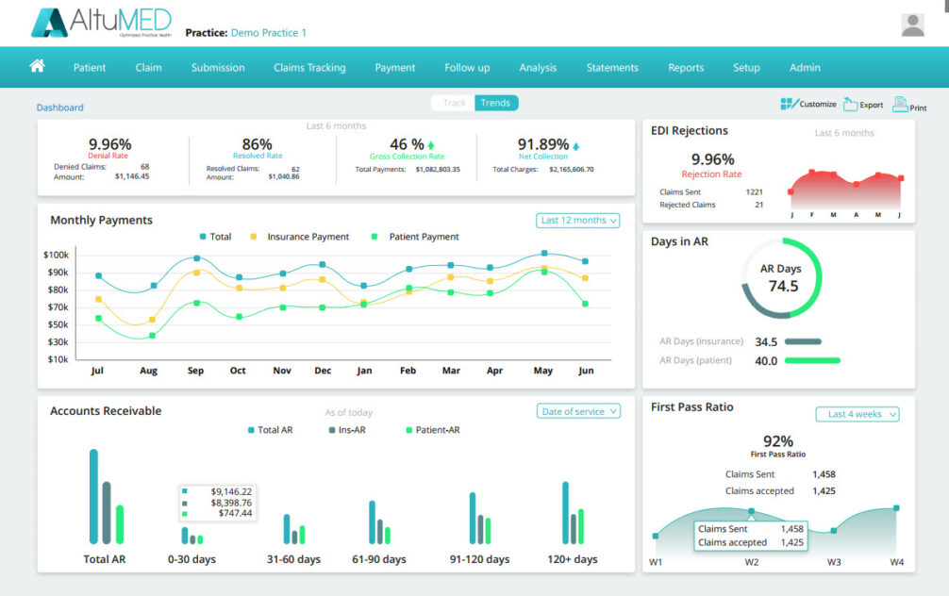Click the green arrow beside Gross Collection Rate

pos(431,145)
